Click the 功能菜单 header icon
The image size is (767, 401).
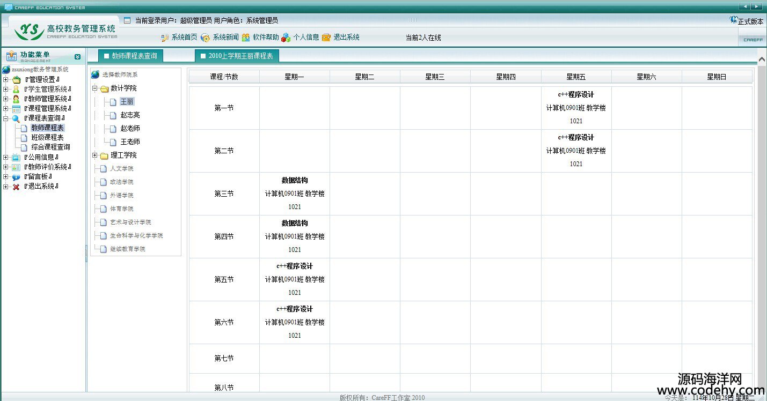click(11, 56)
